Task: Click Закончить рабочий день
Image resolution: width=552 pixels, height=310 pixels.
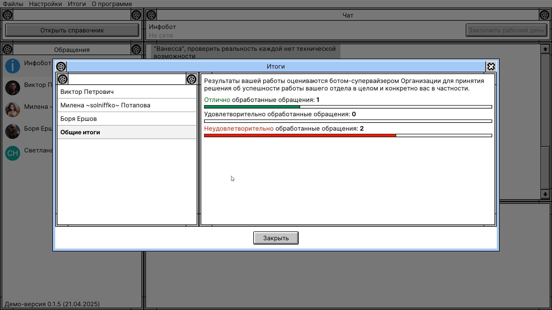Action: (506, 30)
